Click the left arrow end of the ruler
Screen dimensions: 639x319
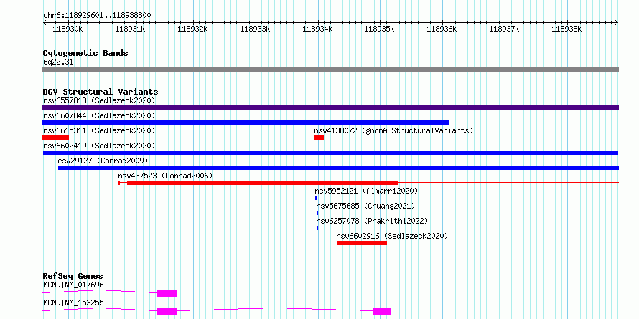point(45,23)
